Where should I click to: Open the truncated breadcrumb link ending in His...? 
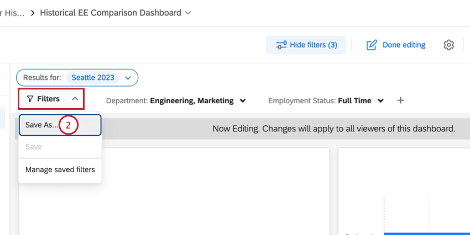[x=12, y=12]
